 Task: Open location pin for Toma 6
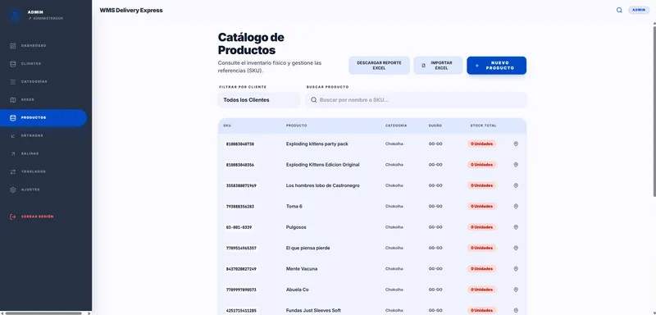click(516, 206)
